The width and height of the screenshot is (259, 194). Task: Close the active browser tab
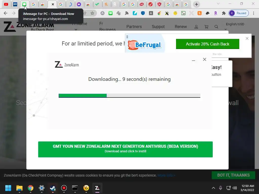pos(53,5)
